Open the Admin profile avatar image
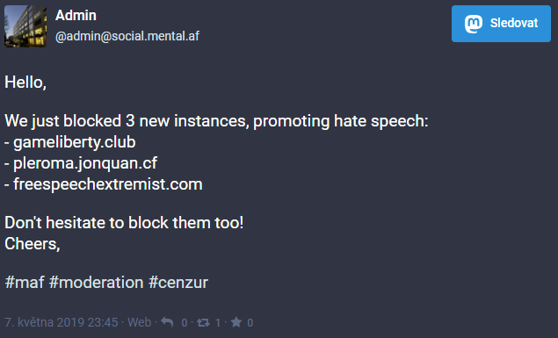The width and height of the screenshot is (558, 338). pyautogui.click(x=25, y=26)
